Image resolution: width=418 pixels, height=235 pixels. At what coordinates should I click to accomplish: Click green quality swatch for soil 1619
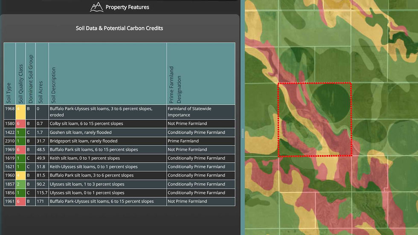[x=20, y=158]
